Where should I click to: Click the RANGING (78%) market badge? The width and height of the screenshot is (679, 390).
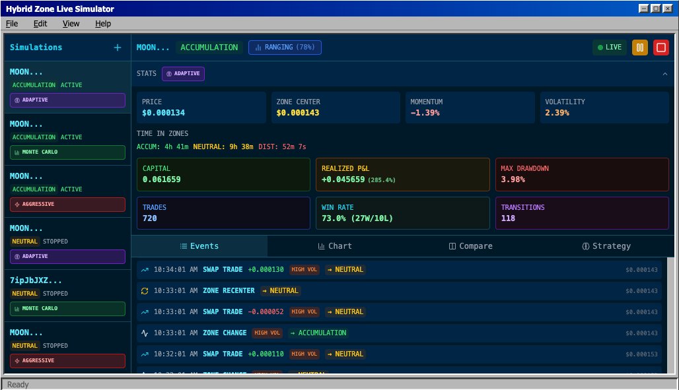click(x=285, y=47)
